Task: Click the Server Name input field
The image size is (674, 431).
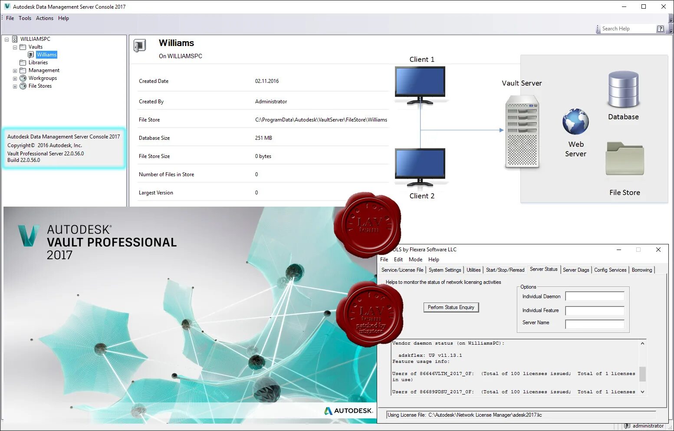Action: [x=595, y=324]
